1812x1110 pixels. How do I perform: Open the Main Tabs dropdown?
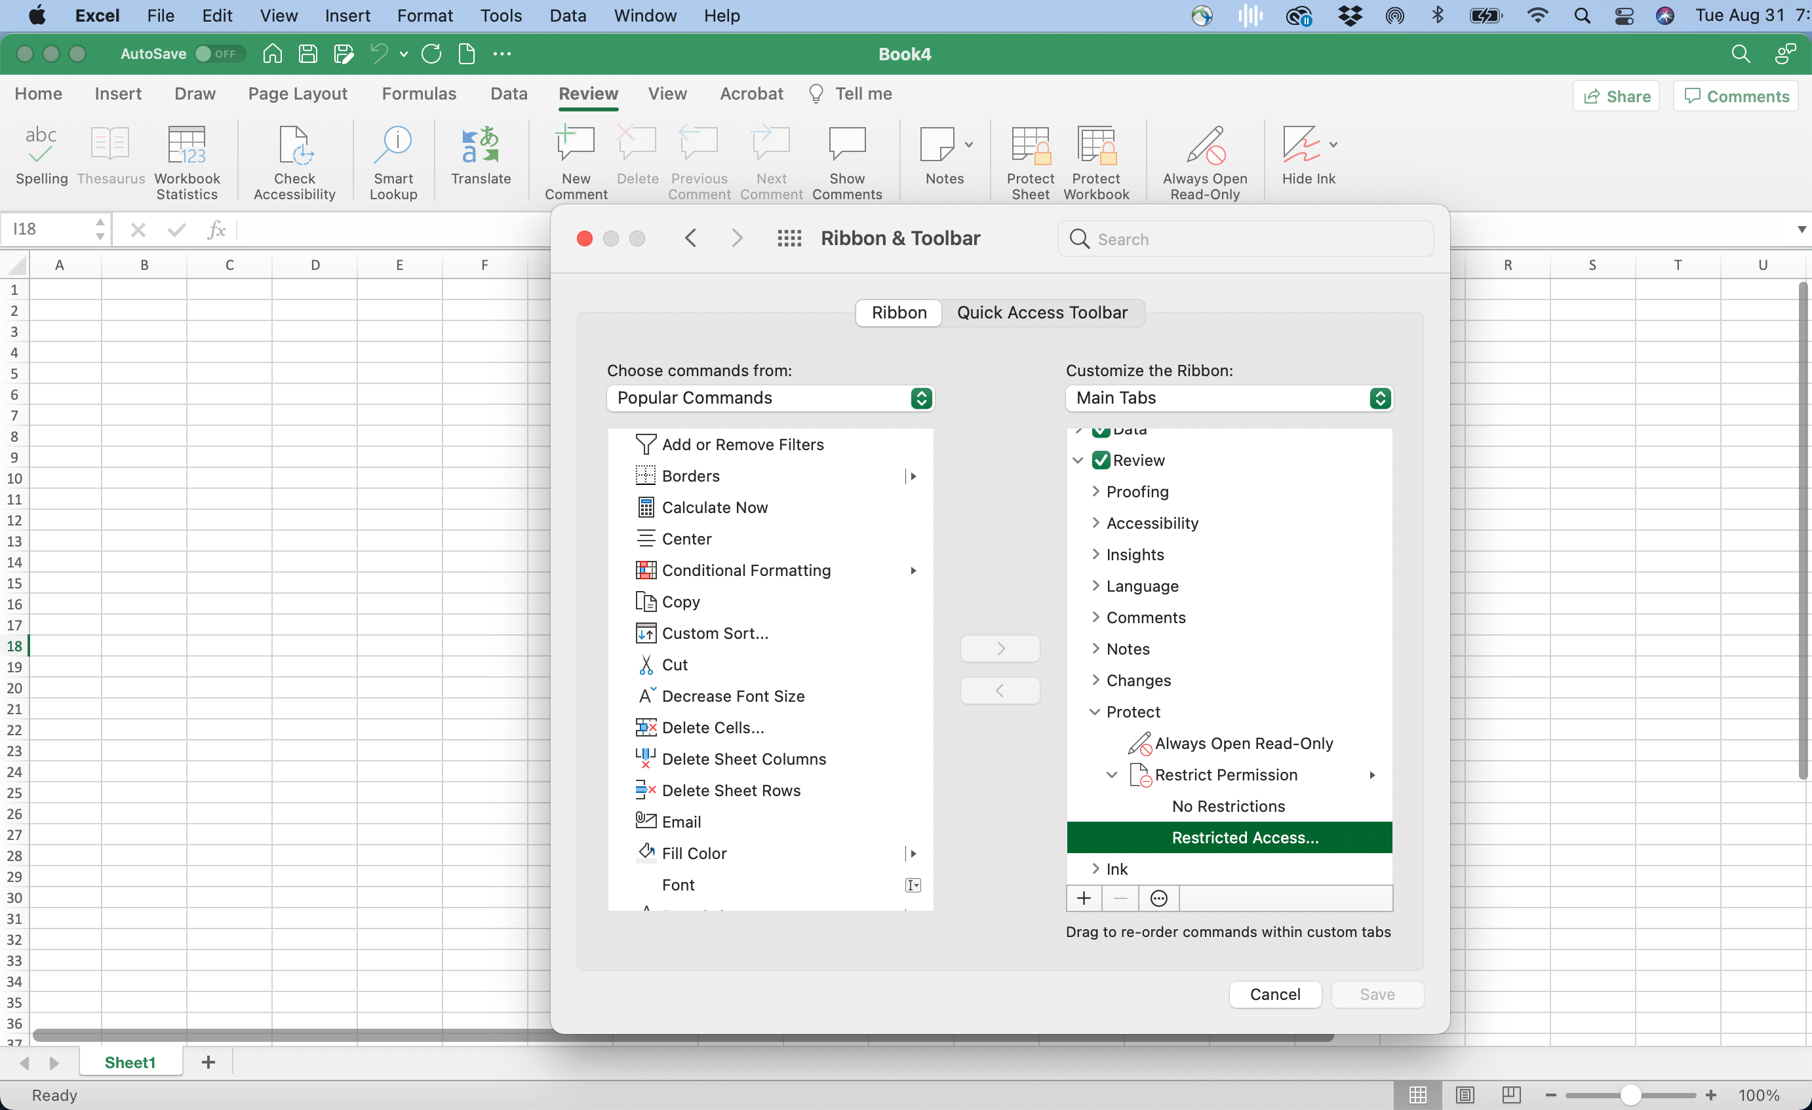(1229, 398)
